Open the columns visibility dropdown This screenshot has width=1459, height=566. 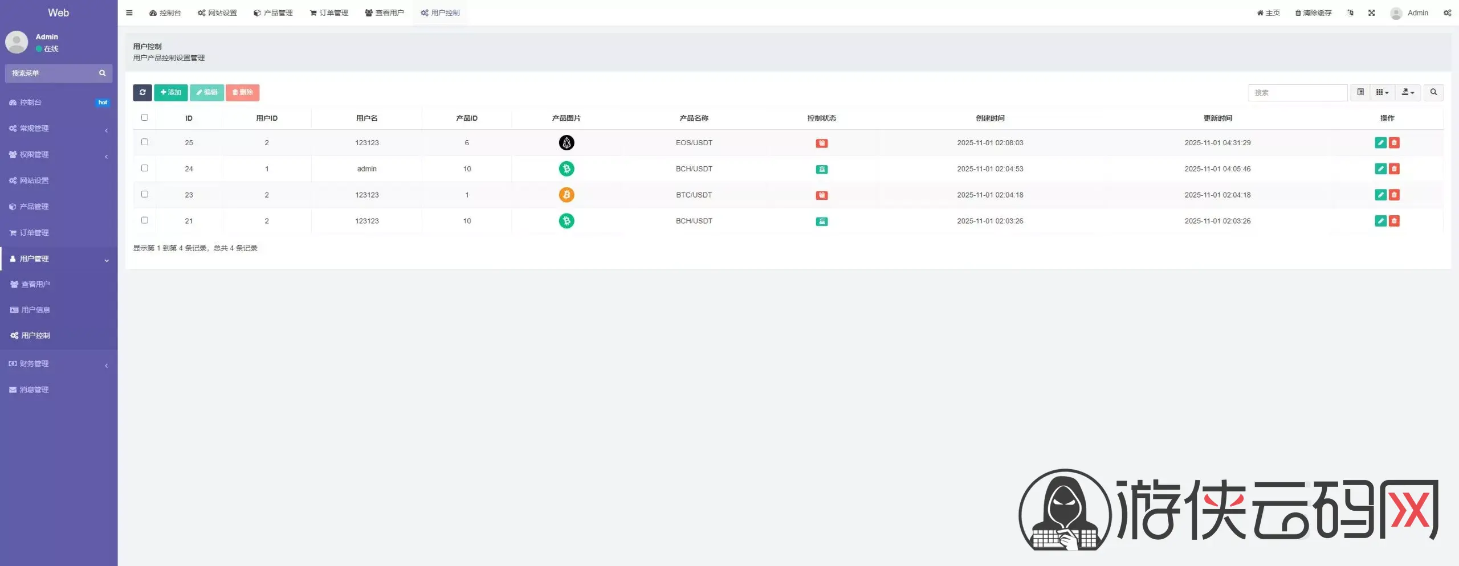(1382, 92)
